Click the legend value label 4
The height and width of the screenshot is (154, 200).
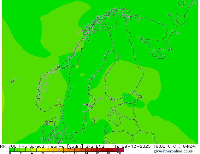tap(32, 153)
